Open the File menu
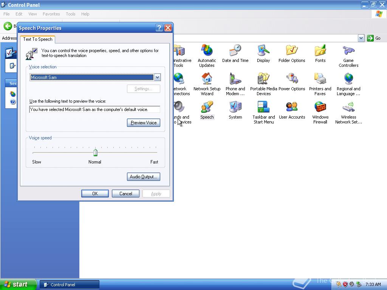 tap(7, 14)
